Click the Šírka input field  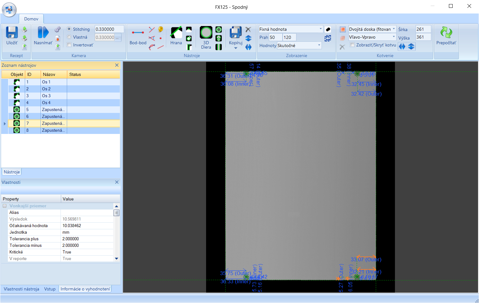pos(423,29)
